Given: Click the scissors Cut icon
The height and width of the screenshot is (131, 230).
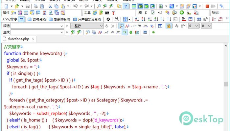Looking at the screenshot, I should [x=50, y=6].
